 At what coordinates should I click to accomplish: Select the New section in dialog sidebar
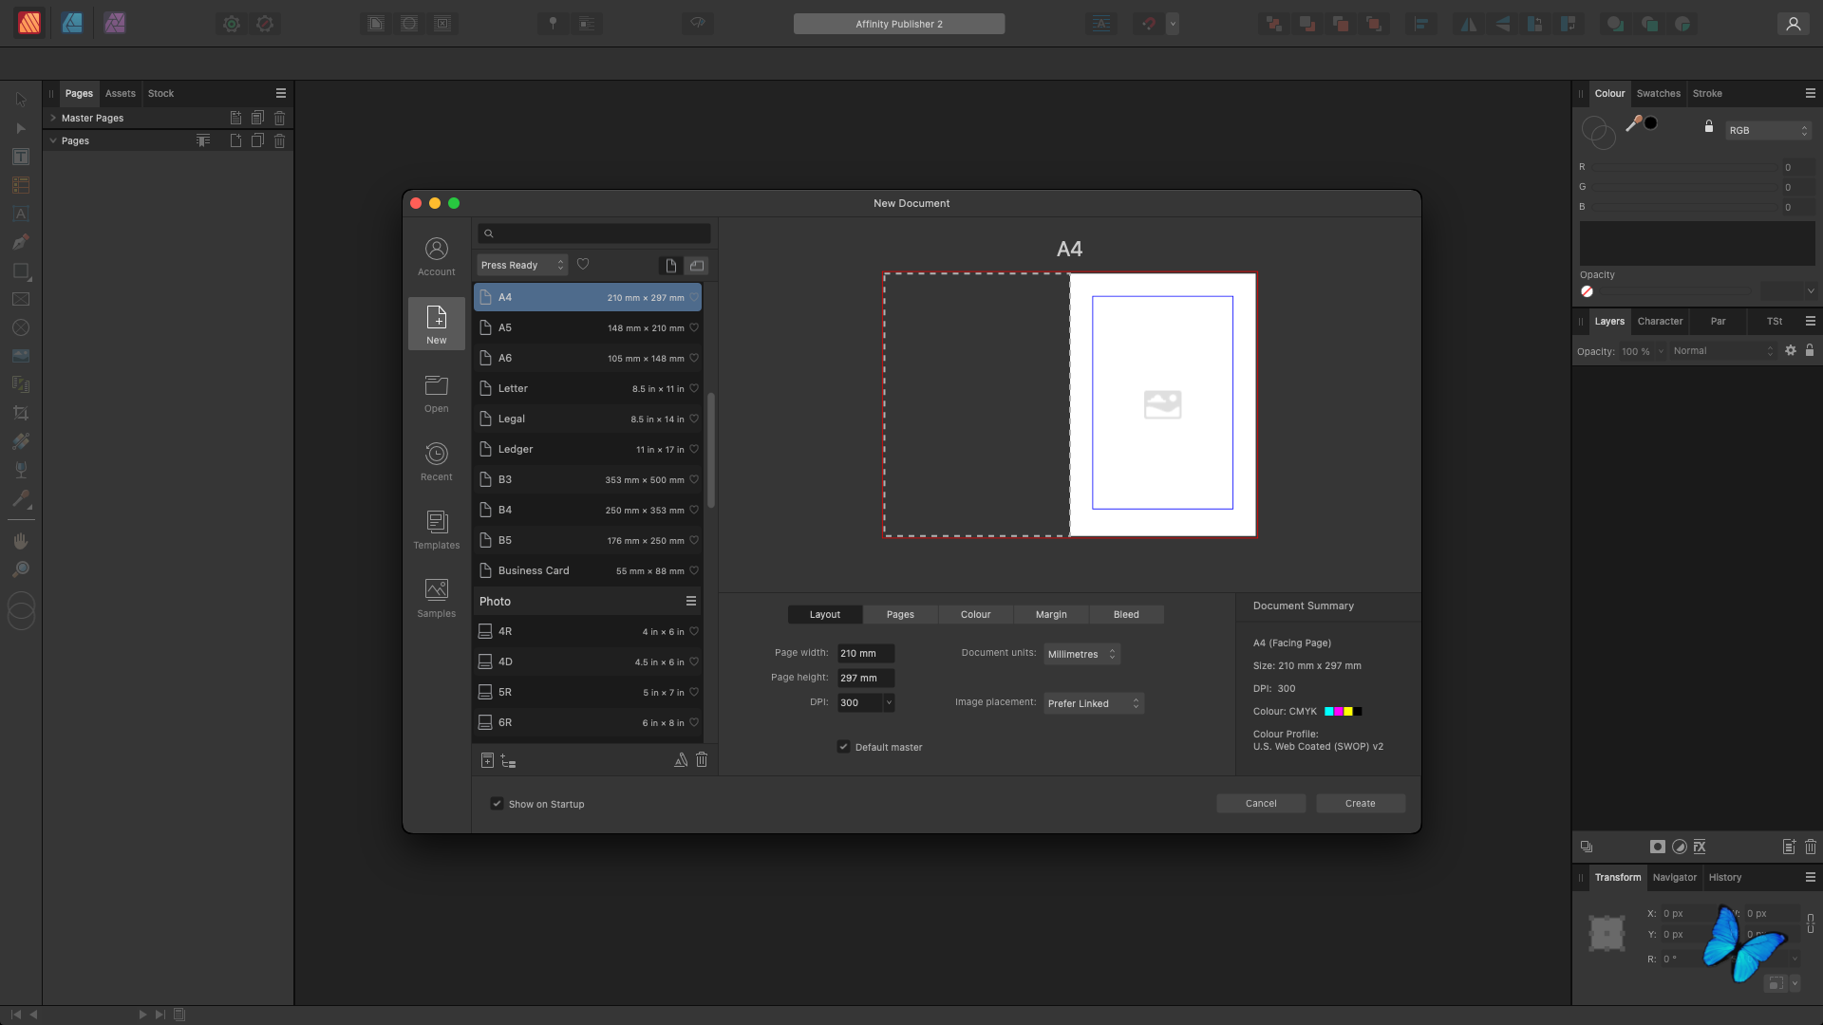(437, 324)
